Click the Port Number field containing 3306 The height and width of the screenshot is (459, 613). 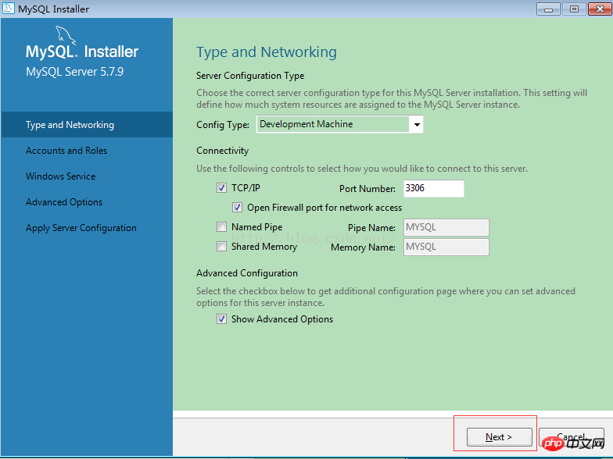433,189
